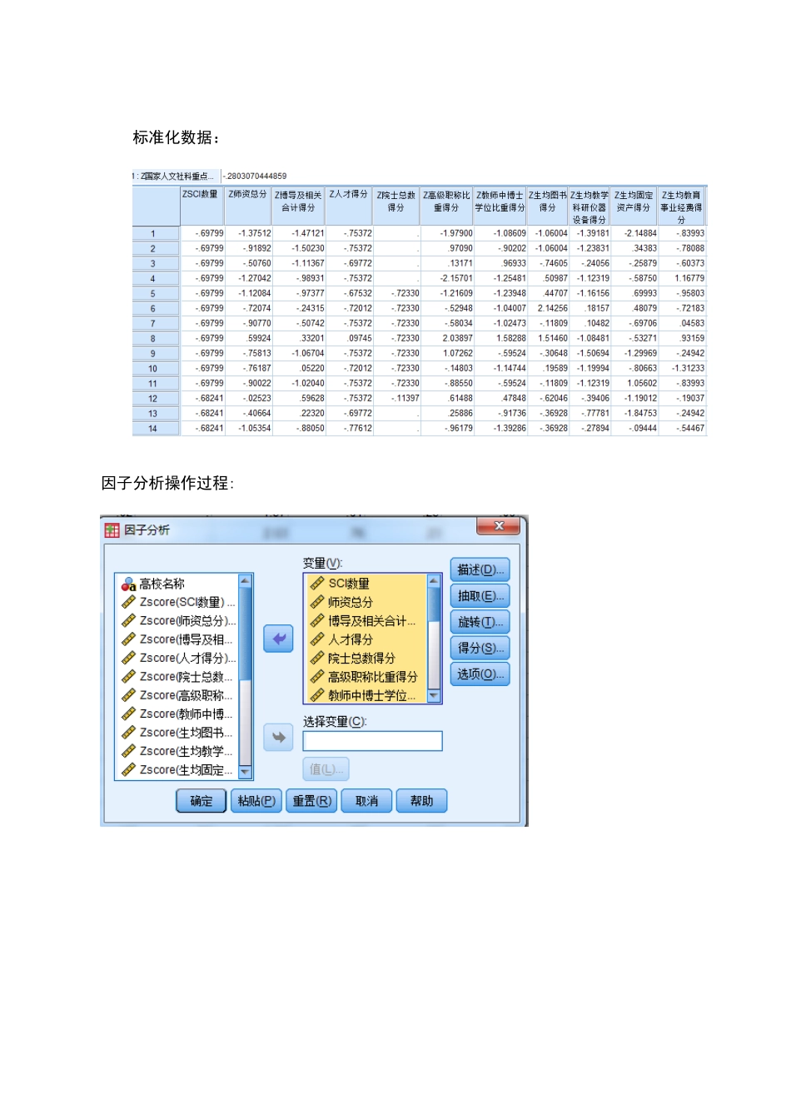Click the Z高级职称比重得分 column header

447,206
